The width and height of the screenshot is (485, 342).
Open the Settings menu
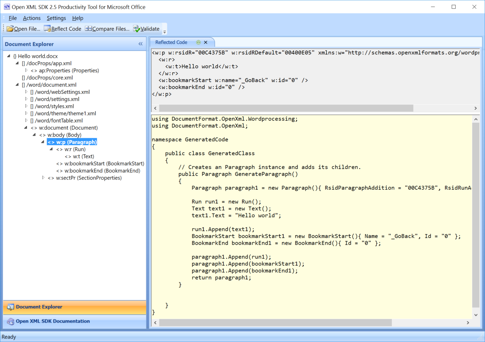[56, 18]
